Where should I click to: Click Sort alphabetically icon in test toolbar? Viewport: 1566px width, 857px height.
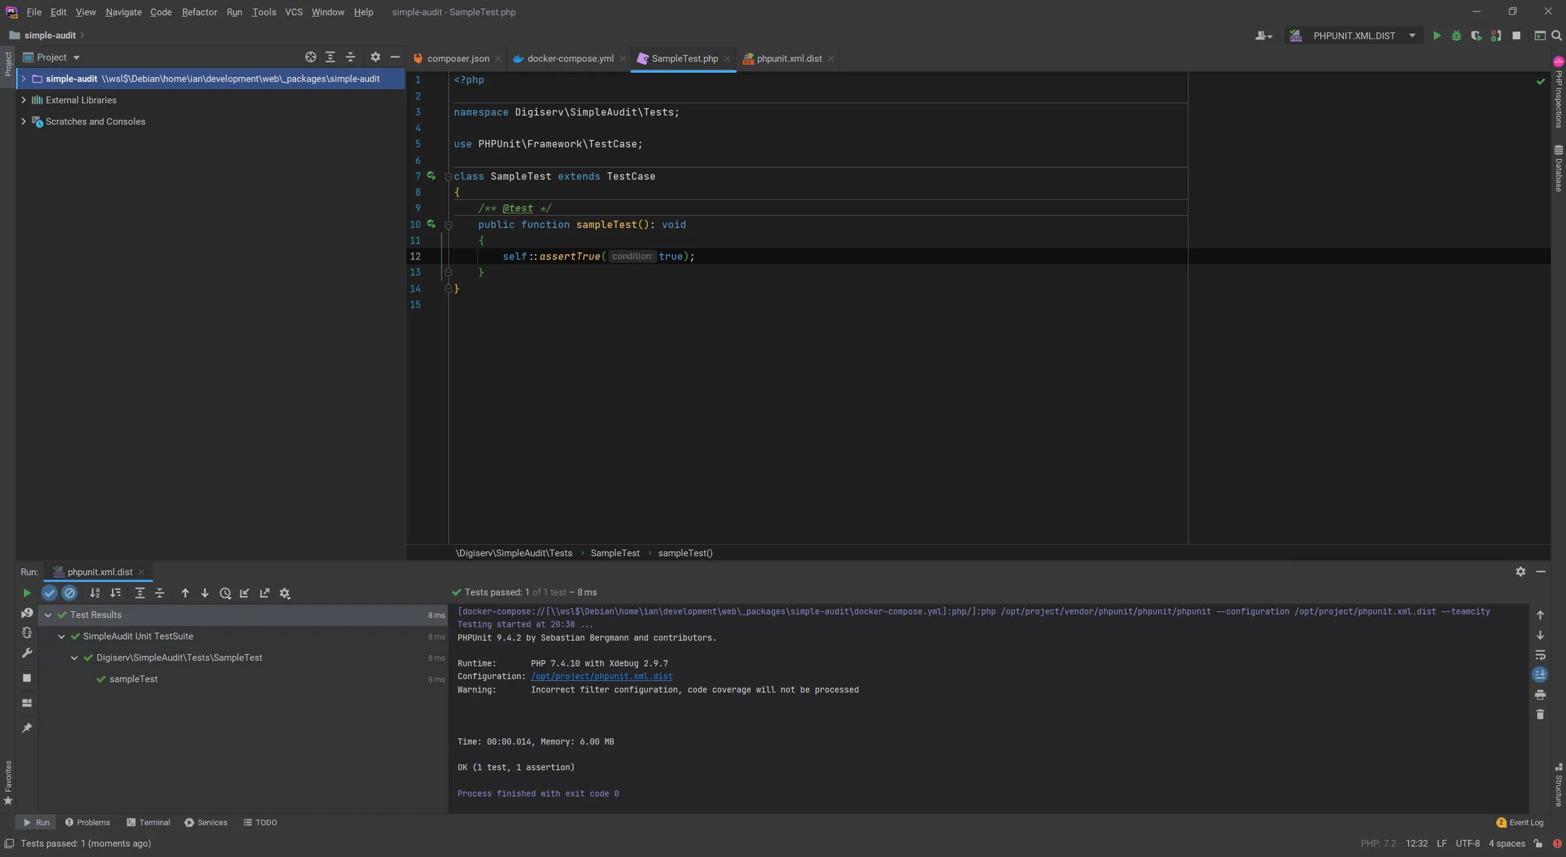coord(95,593)
